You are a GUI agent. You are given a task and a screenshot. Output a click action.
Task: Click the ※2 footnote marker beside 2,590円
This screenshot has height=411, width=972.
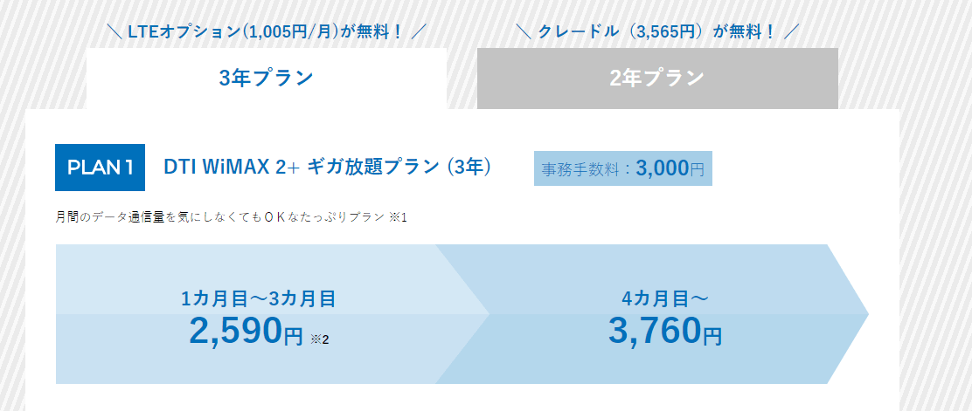(319, 339)
